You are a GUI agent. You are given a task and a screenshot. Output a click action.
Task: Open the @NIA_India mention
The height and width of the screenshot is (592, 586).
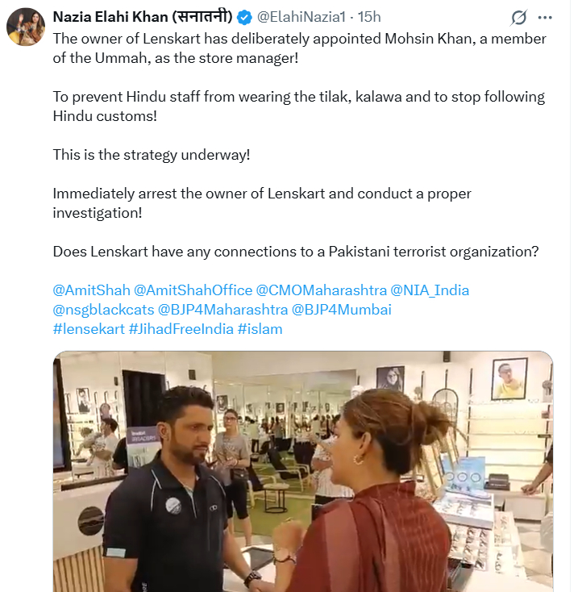click(430, 290)
